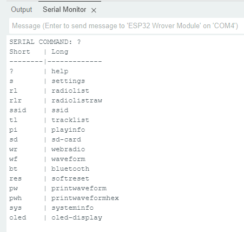
Task: Click the 'Short' column header text
Action: (19, 51)
